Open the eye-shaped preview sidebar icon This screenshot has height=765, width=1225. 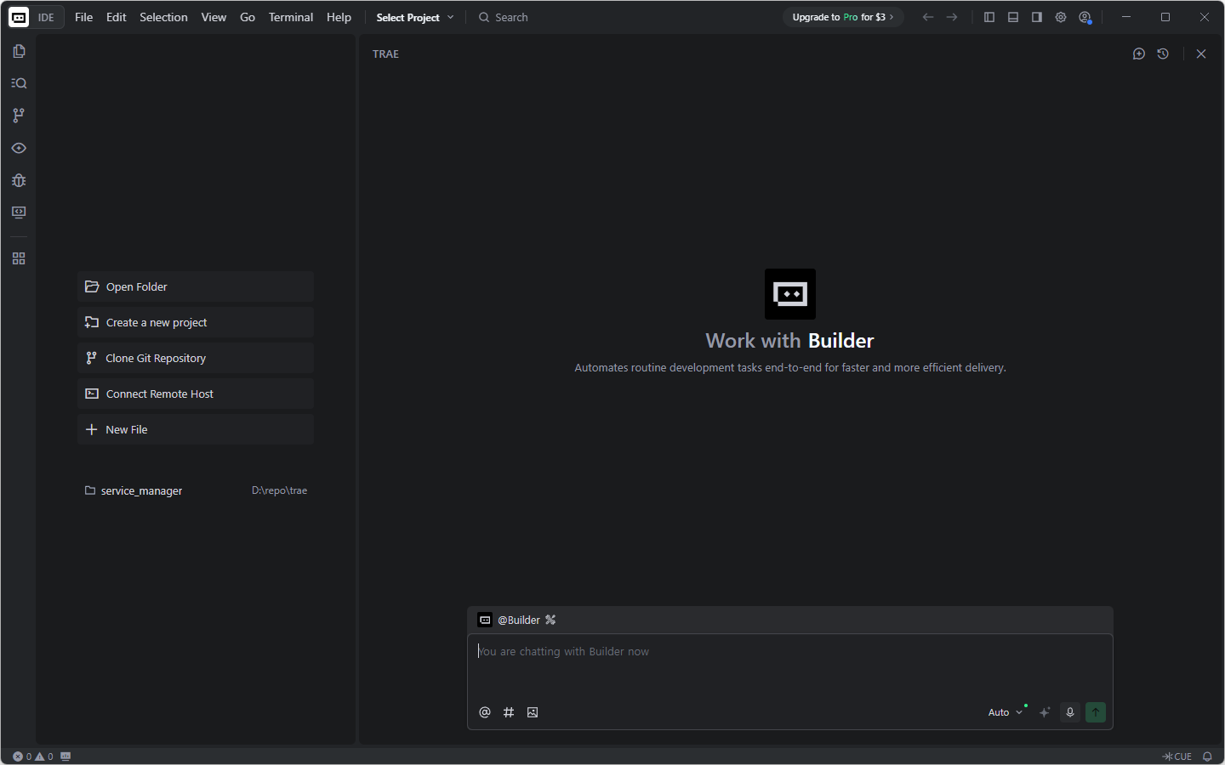tap(19, 148)
